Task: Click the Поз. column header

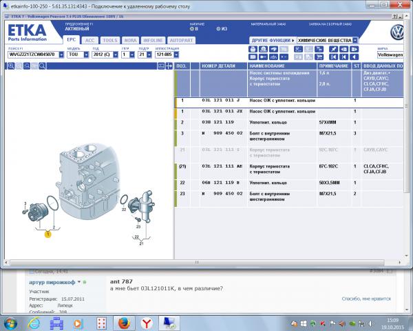Action: click(x=182, y=66)
